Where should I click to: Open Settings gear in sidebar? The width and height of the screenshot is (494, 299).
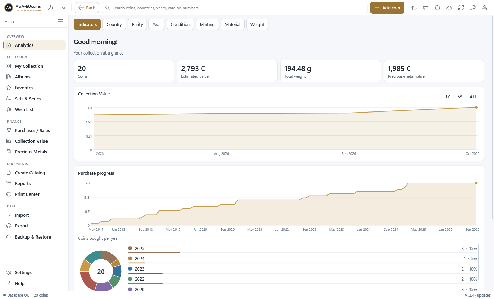coord(34,272)
